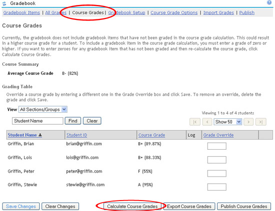Select the ID brian@griffin.com
The width and height of the screenshot is (275, 211).
coord(84,144)
